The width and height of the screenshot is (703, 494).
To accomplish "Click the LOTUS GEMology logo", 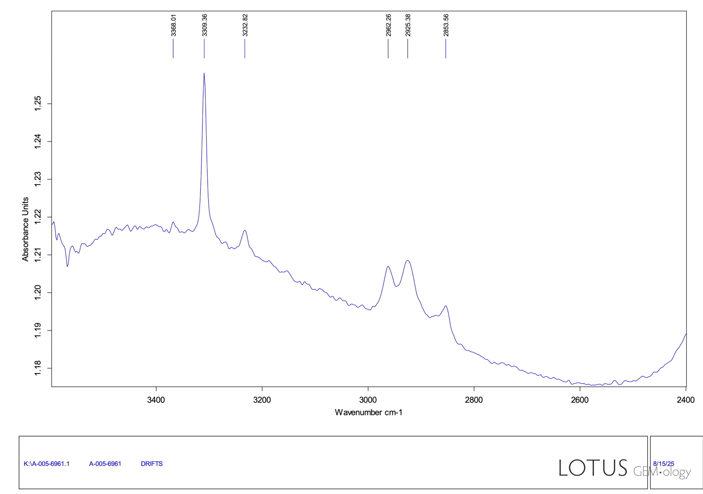I will point(624,469).
